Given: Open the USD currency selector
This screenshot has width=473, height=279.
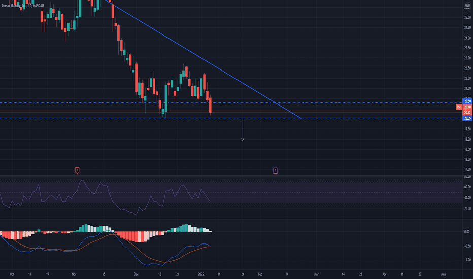Looking at the screenshot, I should point(467,5).
